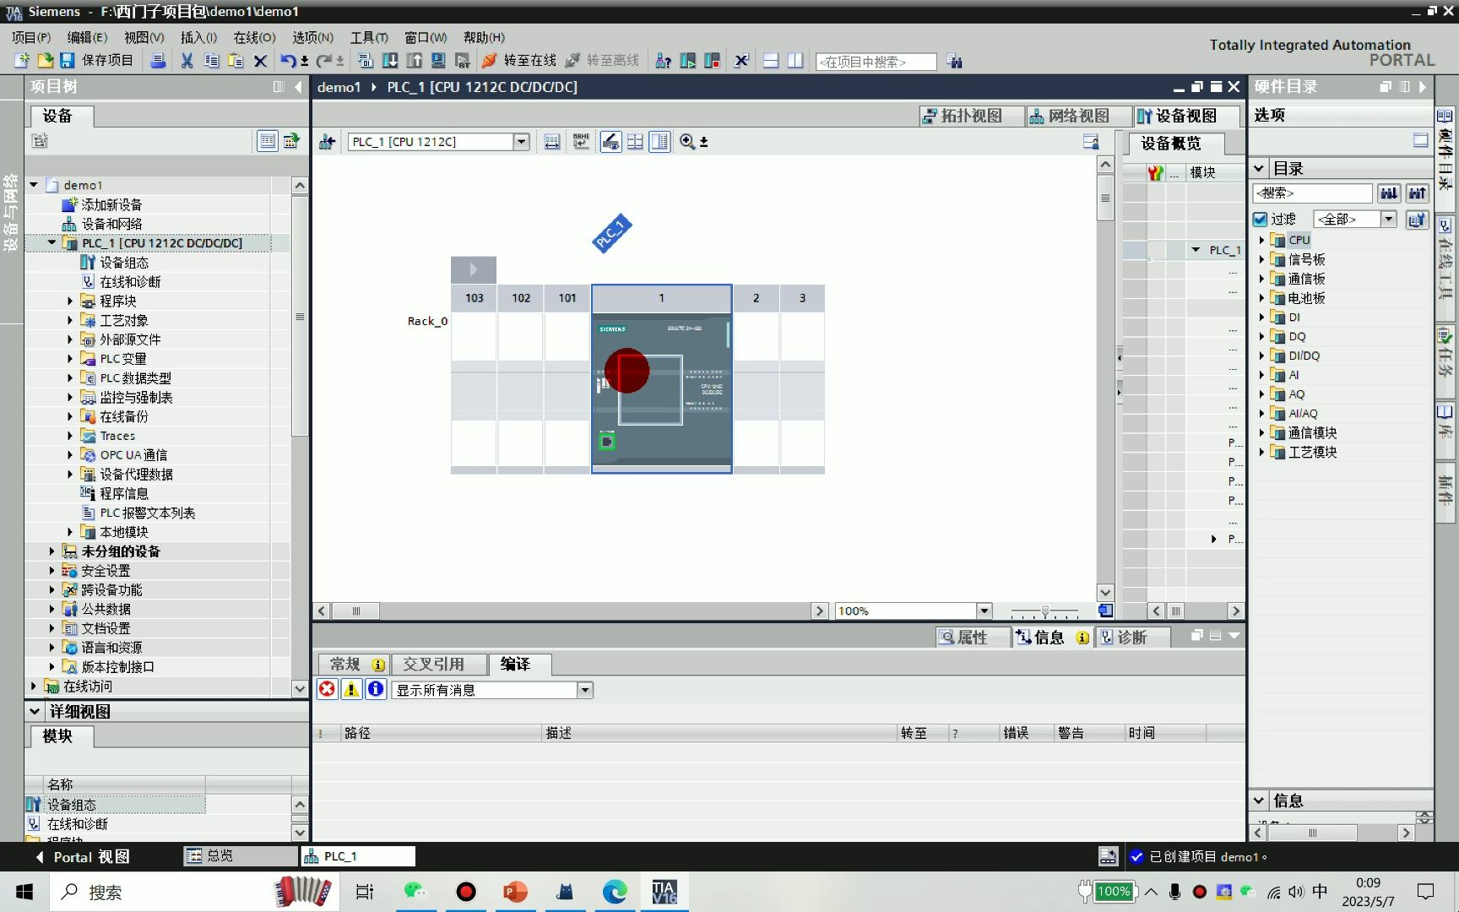The height and width of the screenshot is (912, 1459).
Task: Click the compile toolbar icon
Action: click(366, 61)
